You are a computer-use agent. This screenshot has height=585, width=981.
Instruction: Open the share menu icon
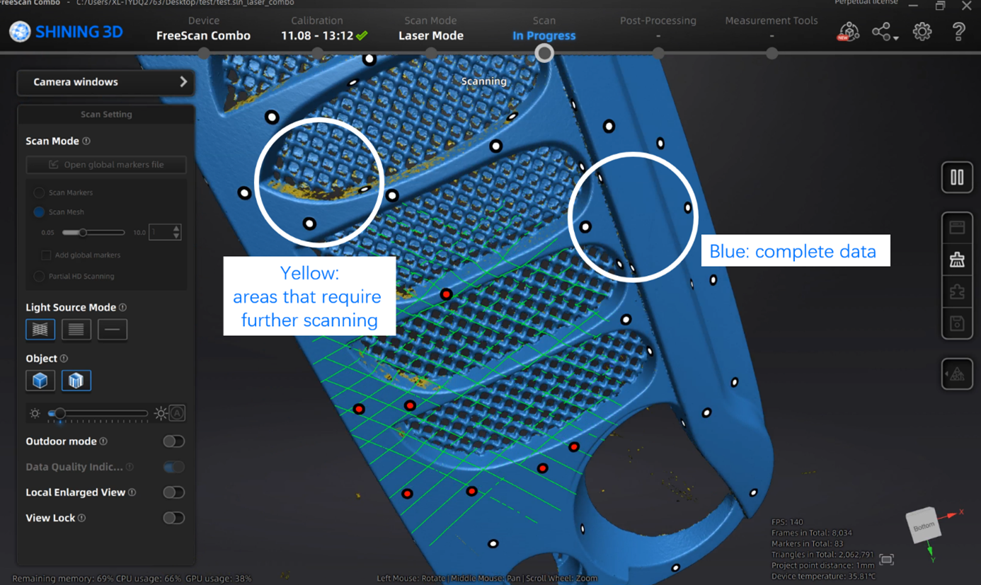885,32
